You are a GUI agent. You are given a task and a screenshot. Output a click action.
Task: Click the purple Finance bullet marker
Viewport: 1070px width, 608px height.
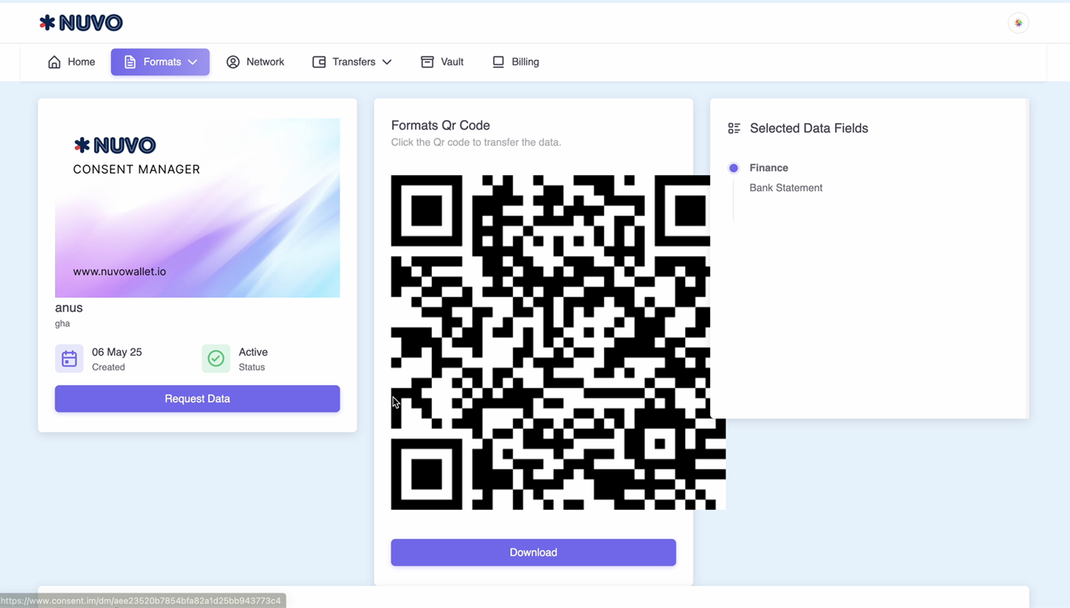pyautogui.click(x=734, y=168)
